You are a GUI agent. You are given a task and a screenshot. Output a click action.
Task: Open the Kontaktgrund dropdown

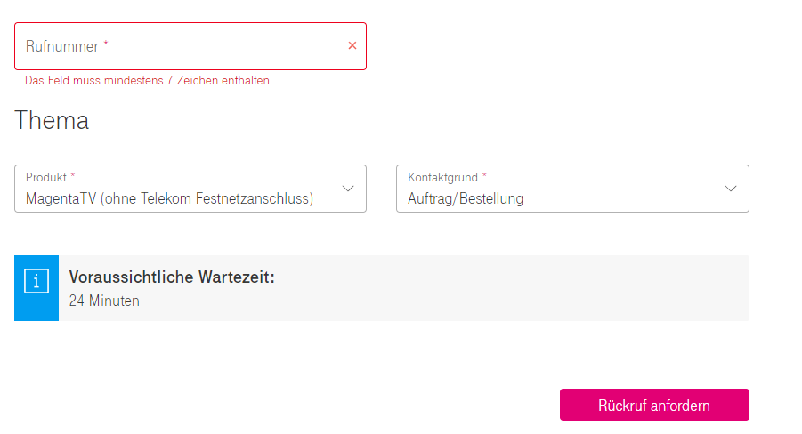coord(572,189)
